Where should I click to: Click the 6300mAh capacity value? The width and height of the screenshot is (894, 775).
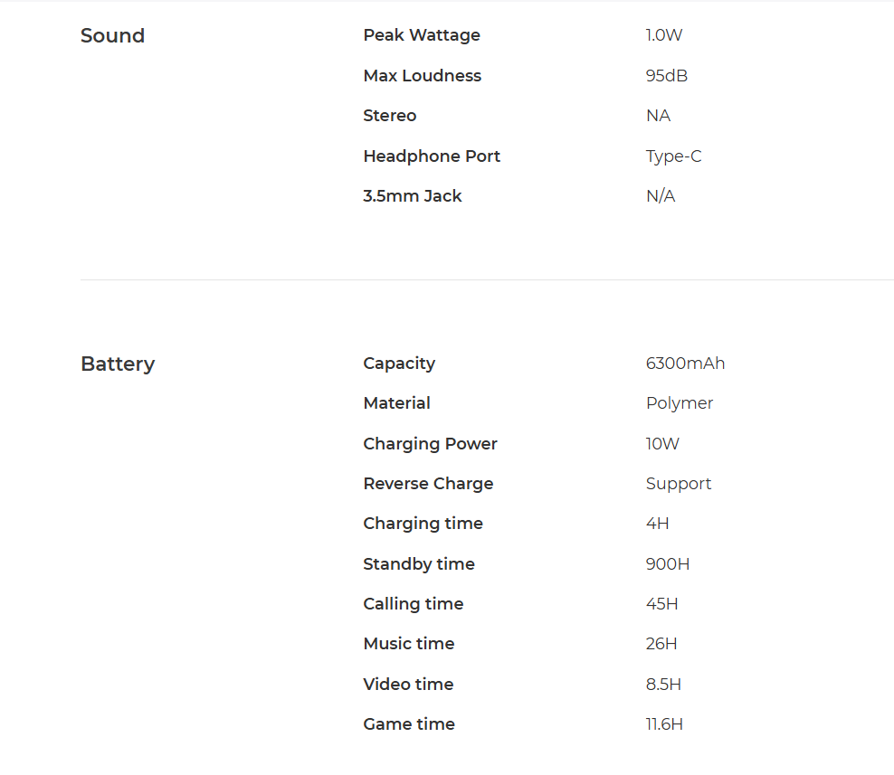point(685,363)
